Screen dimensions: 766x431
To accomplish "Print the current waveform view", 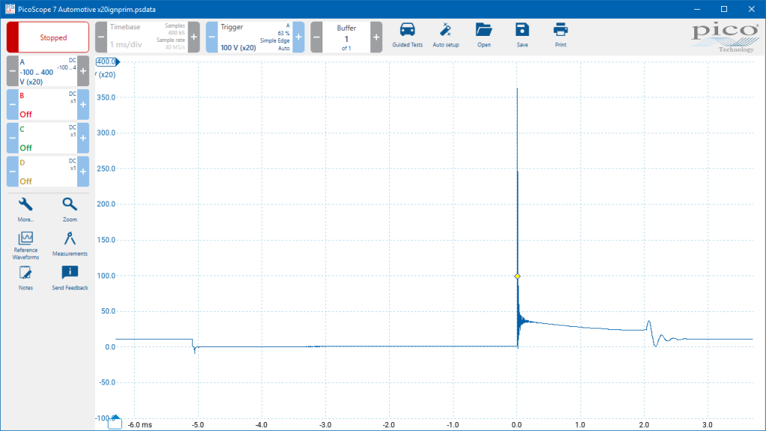I will pos(560,36).
